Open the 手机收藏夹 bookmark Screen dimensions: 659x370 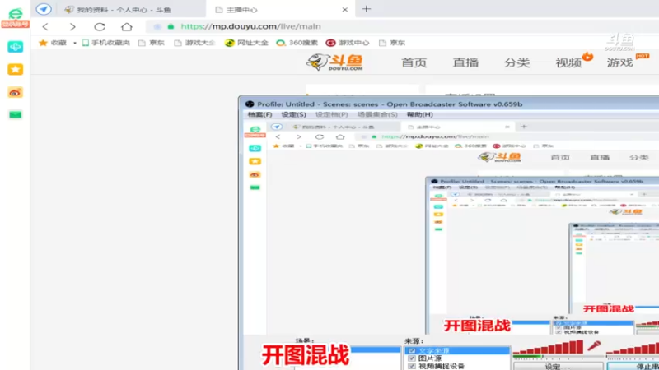pos(106,43)
